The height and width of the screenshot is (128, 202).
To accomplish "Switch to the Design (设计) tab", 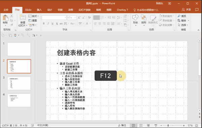I will point(49,10).
